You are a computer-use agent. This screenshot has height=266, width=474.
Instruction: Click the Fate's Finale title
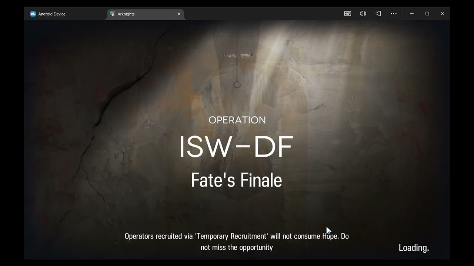(237, 181)
